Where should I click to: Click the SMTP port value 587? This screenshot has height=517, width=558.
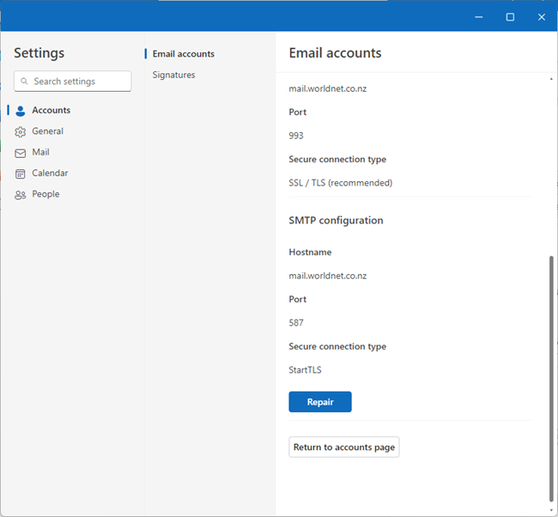click(296, 323)
